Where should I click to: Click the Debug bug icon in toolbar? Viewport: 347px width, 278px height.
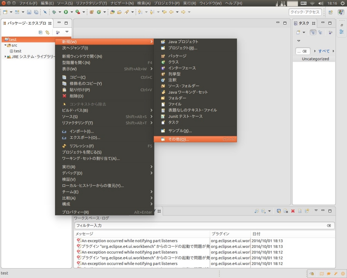click(x=54, y=12)
